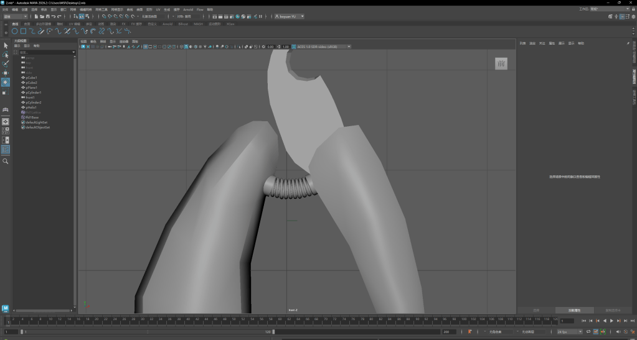Screen dimensions: 637x340
Task: Click the NURBS square shelf icon
Action: click(x=23, y=31)
